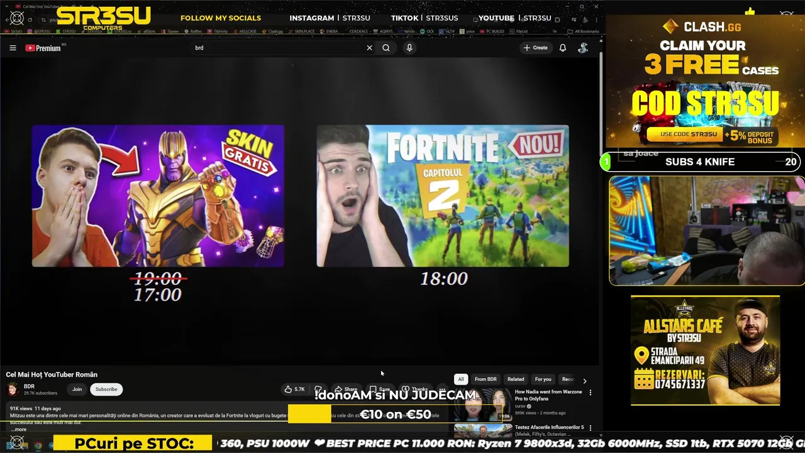
Task: Open 'How Nadia went from Warzone to Onlyfans' title
Action: [x=549, y=394]
